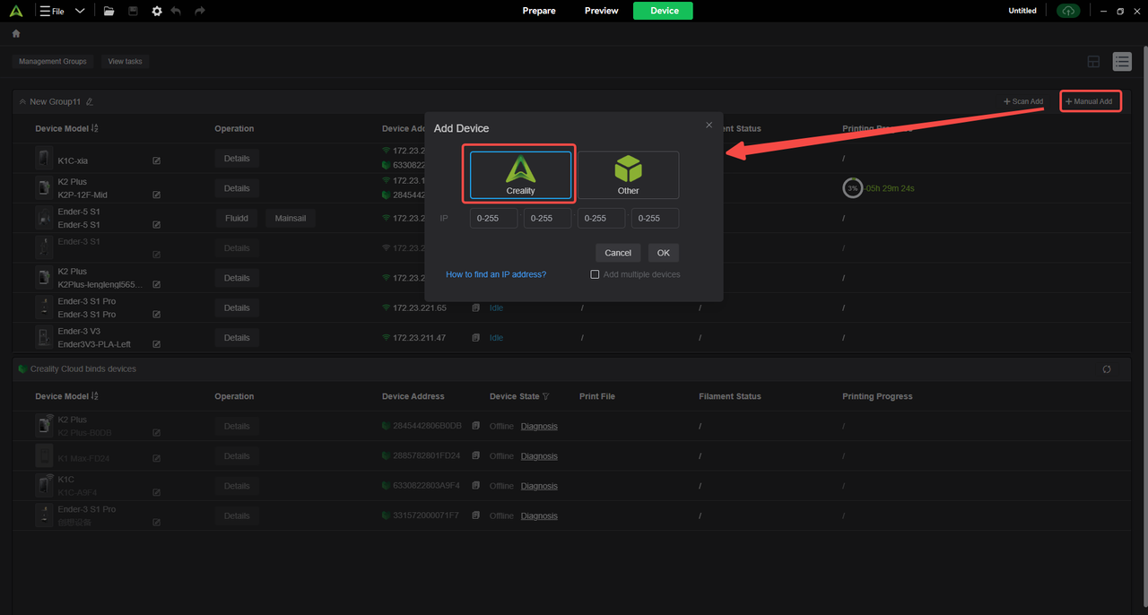Viewport: 1148px width, 615px height.
Task: Run Diagnosis for device 331572000071F7
Action: pyautogui.click(x=539, y=515)
